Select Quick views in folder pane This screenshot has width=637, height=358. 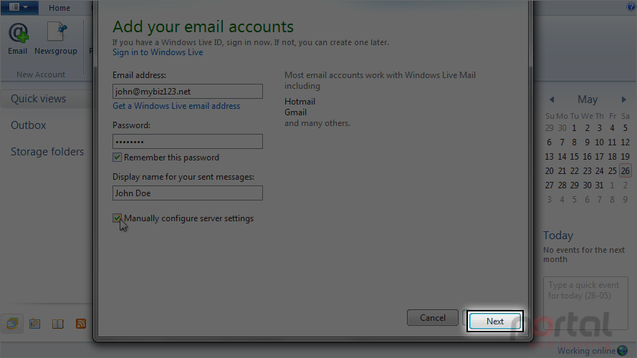[38, 99]
